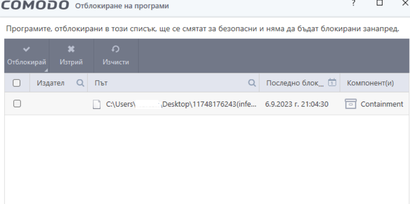Image resolution: width=410 pixels, height=204 pixels.
Task: Sort by the Издател column header
Action: pyautogui.click(x=50, y=83)
